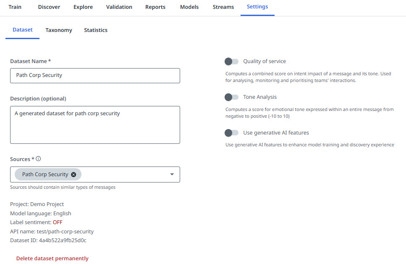
Task: Click into the Dataset Name field
Action: click(x=95, y=76)
